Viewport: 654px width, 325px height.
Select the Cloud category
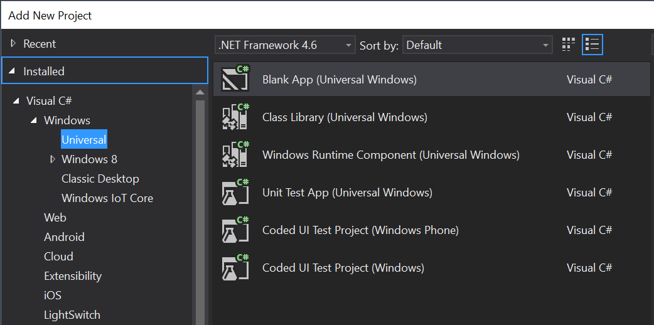pyautogui.click(x=58, y=256)
